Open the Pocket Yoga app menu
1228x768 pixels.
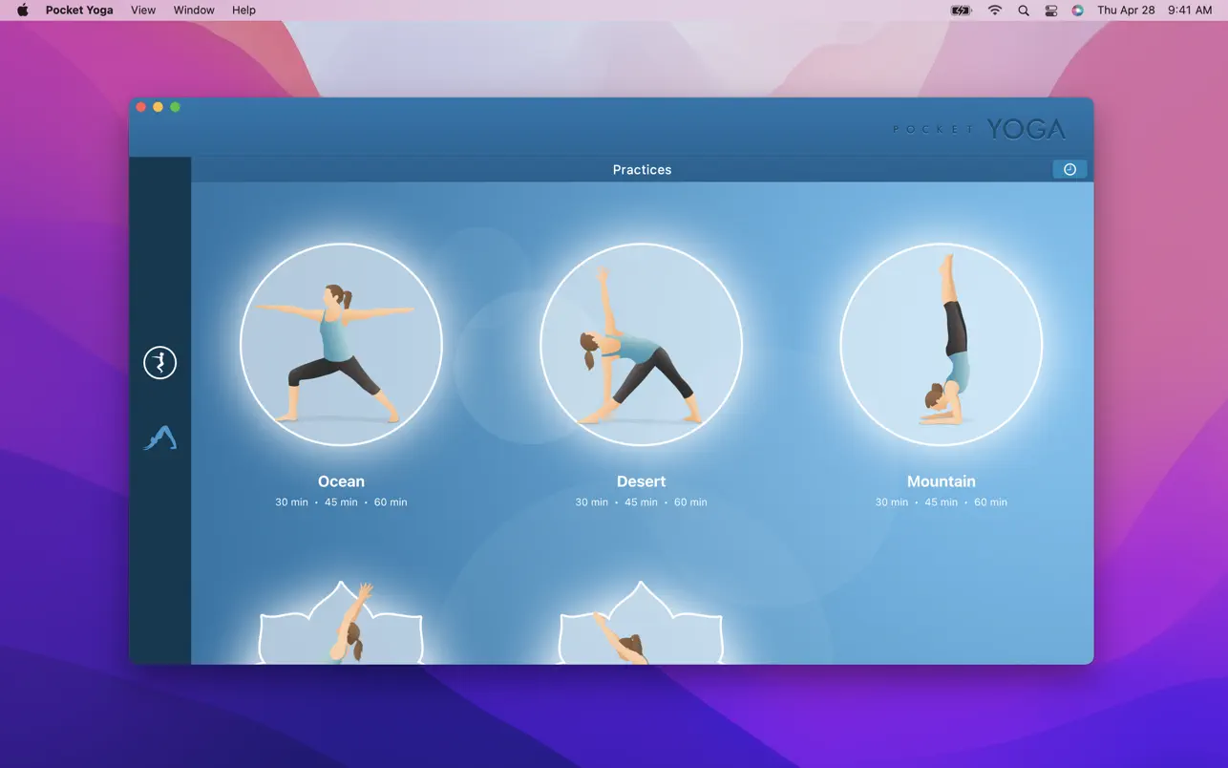coord(79,11)
